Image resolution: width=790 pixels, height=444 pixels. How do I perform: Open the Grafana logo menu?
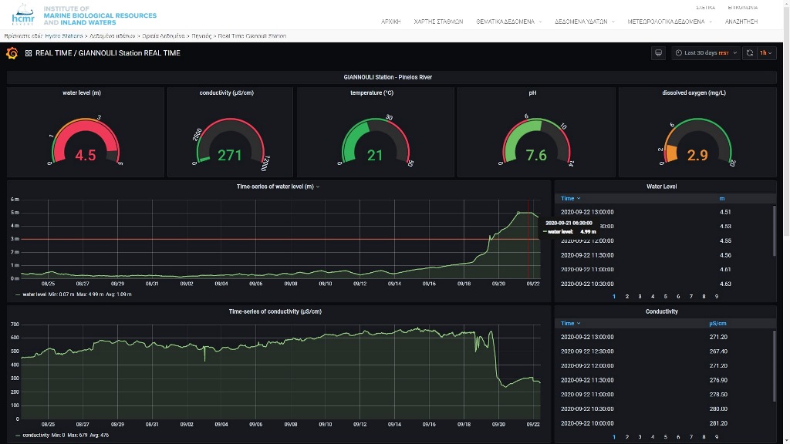[x=12, y=53]
